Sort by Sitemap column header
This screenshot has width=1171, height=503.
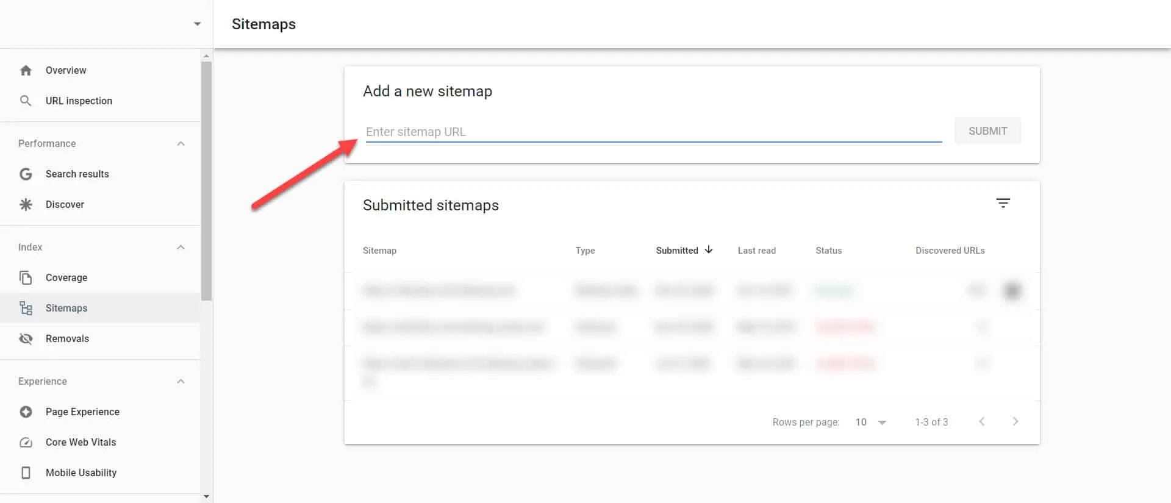coord(379,251)
